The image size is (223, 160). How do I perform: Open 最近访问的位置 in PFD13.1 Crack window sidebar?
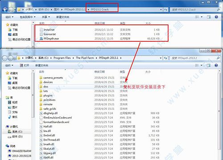(x=19, y=39)
